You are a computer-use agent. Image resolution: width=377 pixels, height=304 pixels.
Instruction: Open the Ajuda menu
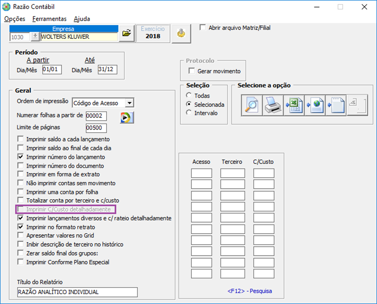(82, 19)
